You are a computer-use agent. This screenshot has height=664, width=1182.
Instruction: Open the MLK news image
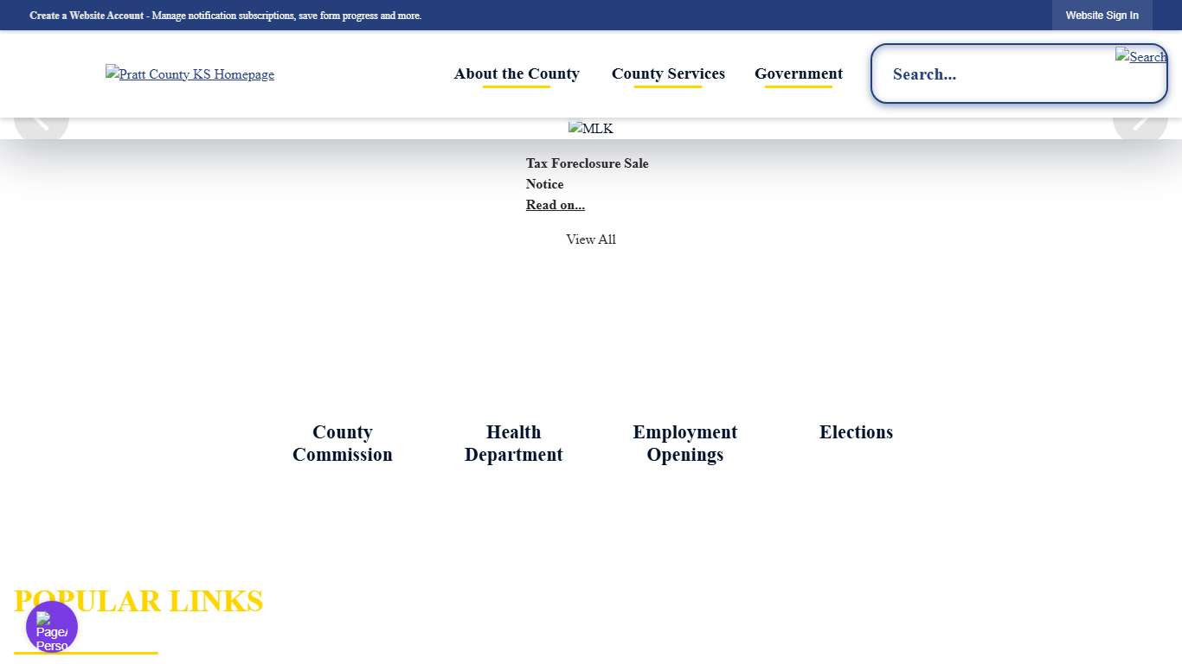pyautogui.click(x=590, y=129)
